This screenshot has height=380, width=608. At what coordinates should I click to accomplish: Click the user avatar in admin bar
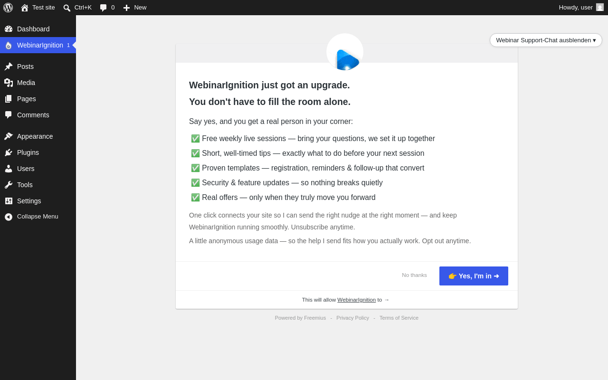coord(600,7)
